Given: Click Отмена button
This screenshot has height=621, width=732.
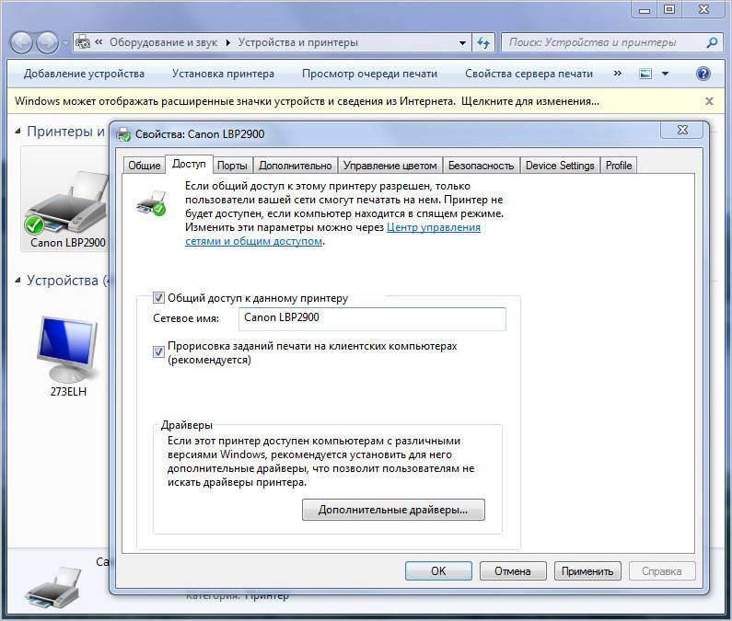Looking at the screenshot, I should [513, 571].
